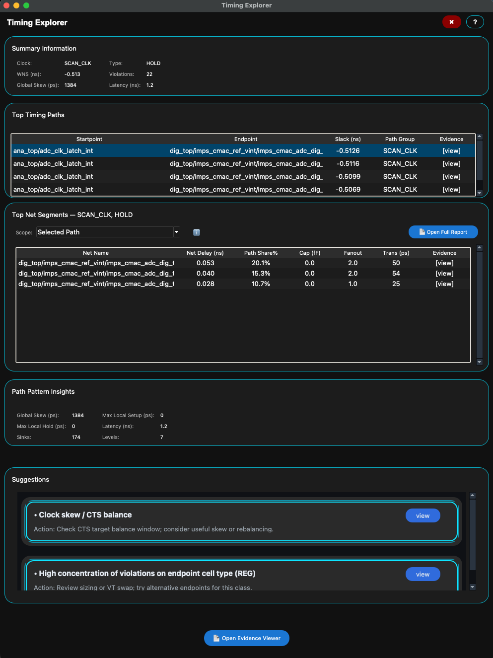Image resolution: width=493 pixels, height=658 pixels.
Task: View the Clock skew / CTS balance suggestion
Action: click(423, 515)
